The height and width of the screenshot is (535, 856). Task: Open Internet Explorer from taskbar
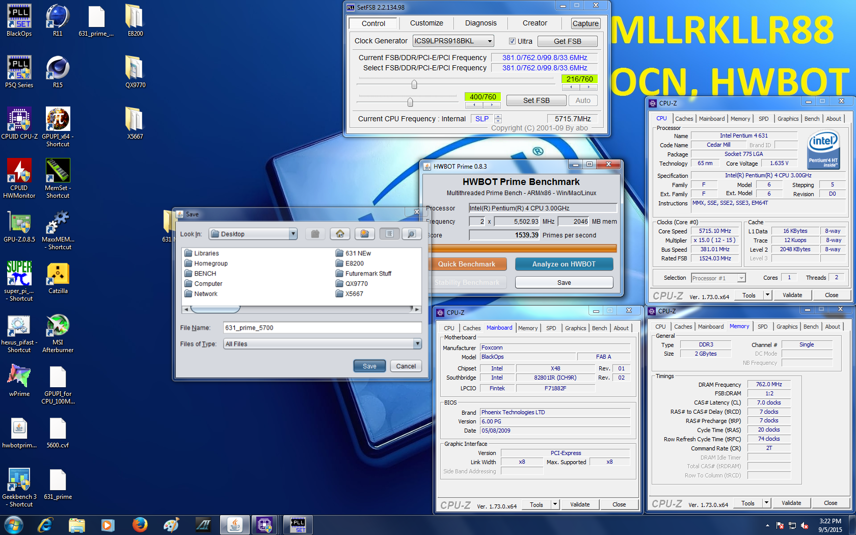pyautogui.click(x=45, y=525)
